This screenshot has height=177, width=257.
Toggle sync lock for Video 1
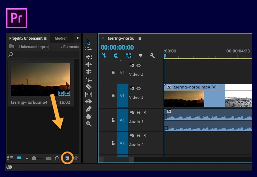tap(132, 88)
